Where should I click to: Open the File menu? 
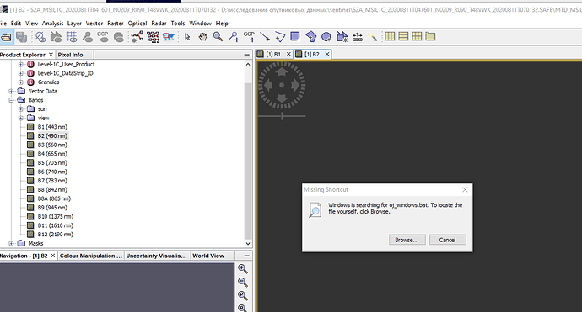(3, 24)
